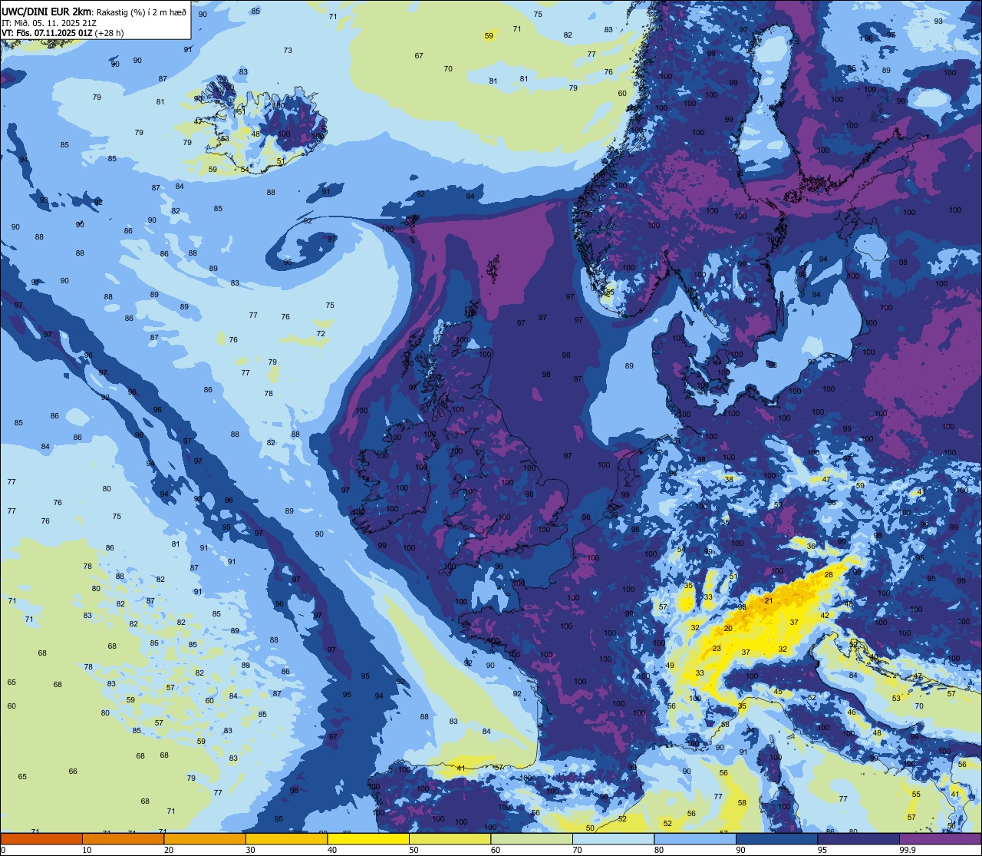Click the humidity value 72 in the Atlantic
This screenshot has height=856, width=982.
[x=321, y=334]
